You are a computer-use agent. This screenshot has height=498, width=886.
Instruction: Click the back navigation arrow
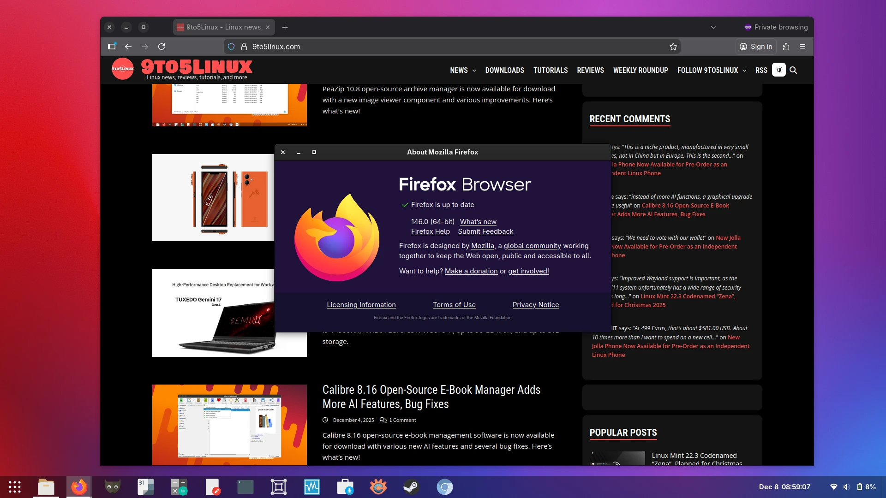pyautogui.click(x=128, y=47)
